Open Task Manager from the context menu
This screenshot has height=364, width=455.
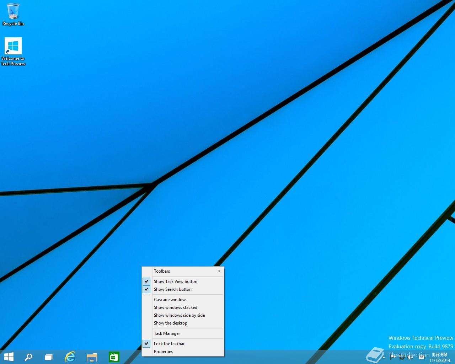[183, 333]
